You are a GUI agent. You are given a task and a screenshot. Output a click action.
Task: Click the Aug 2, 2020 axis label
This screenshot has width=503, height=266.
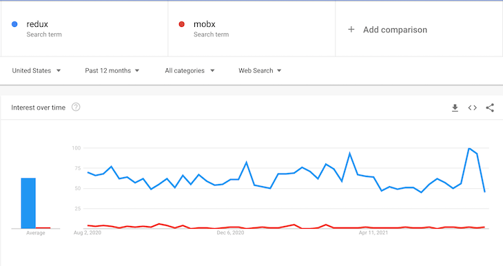(x=88, y=233)
